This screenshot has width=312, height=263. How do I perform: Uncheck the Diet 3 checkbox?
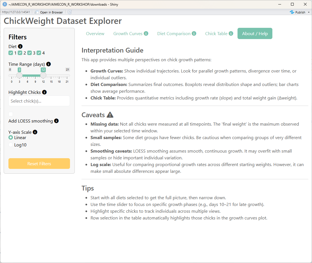coord(30,53)
